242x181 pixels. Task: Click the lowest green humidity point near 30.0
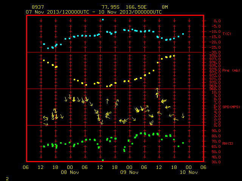click(103, 160)
